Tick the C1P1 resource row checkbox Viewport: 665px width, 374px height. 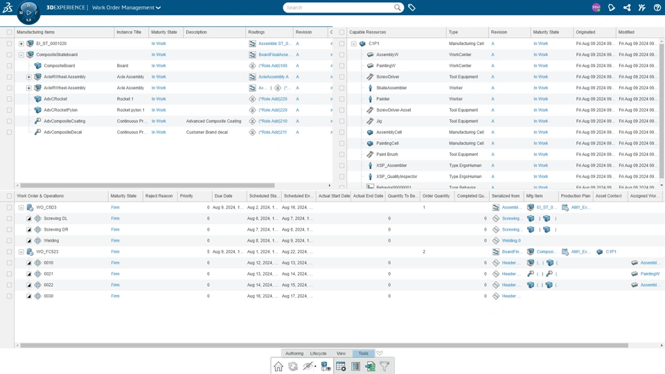coord(342,44)
